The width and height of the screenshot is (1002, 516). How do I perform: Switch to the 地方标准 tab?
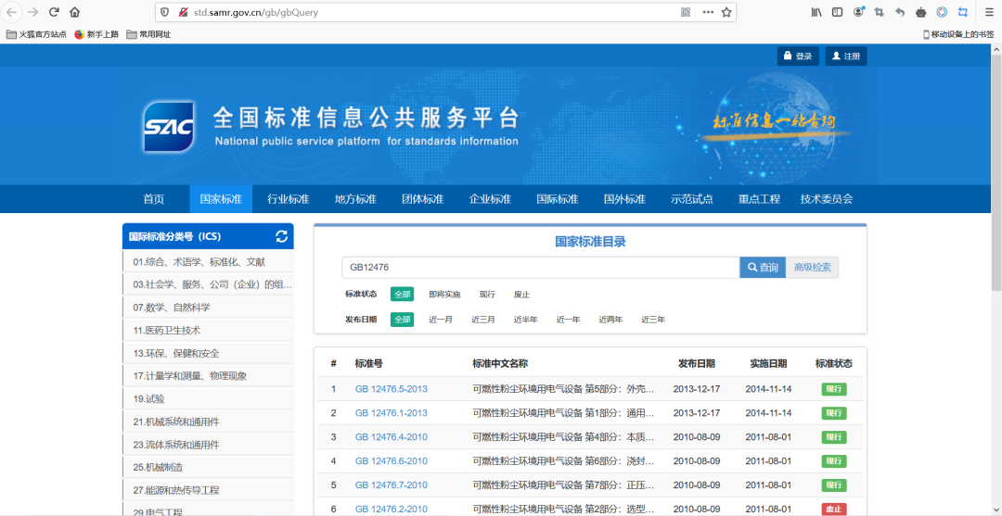pos(355,199)
